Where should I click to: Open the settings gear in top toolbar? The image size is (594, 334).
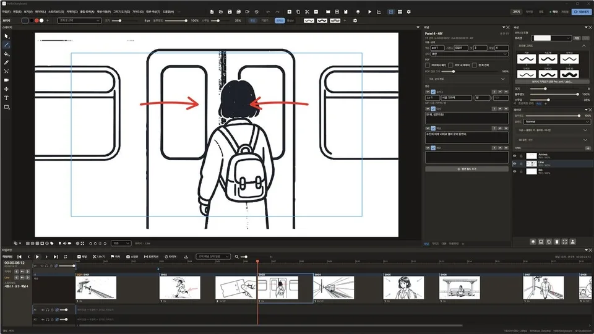409,12
